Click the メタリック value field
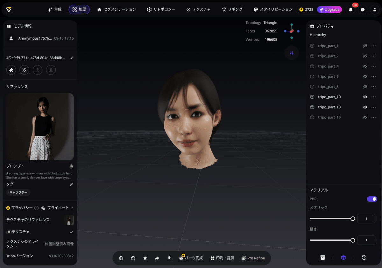The width and height of the screenshot is (382, 268). tap(366, 218)
